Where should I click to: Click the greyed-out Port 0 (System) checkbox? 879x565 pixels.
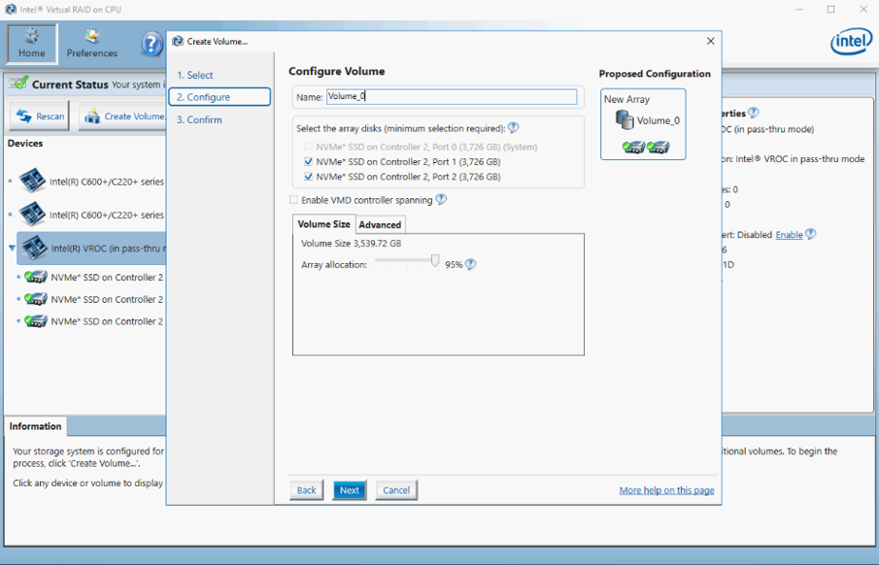(x=308, y=147)
